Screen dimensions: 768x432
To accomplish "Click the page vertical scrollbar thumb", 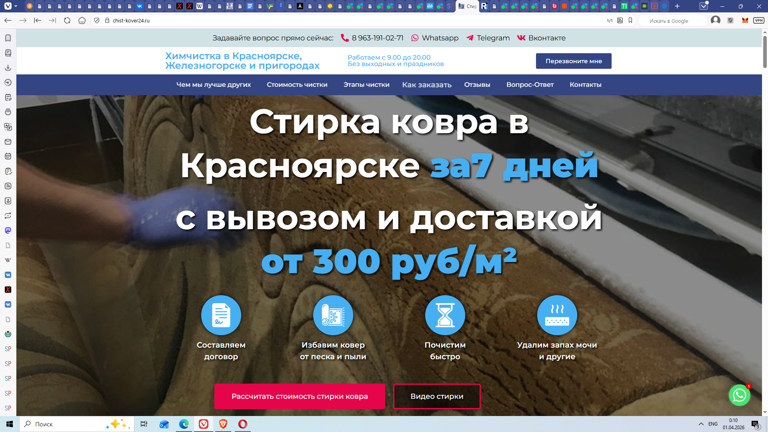I will tap(765, 52).
